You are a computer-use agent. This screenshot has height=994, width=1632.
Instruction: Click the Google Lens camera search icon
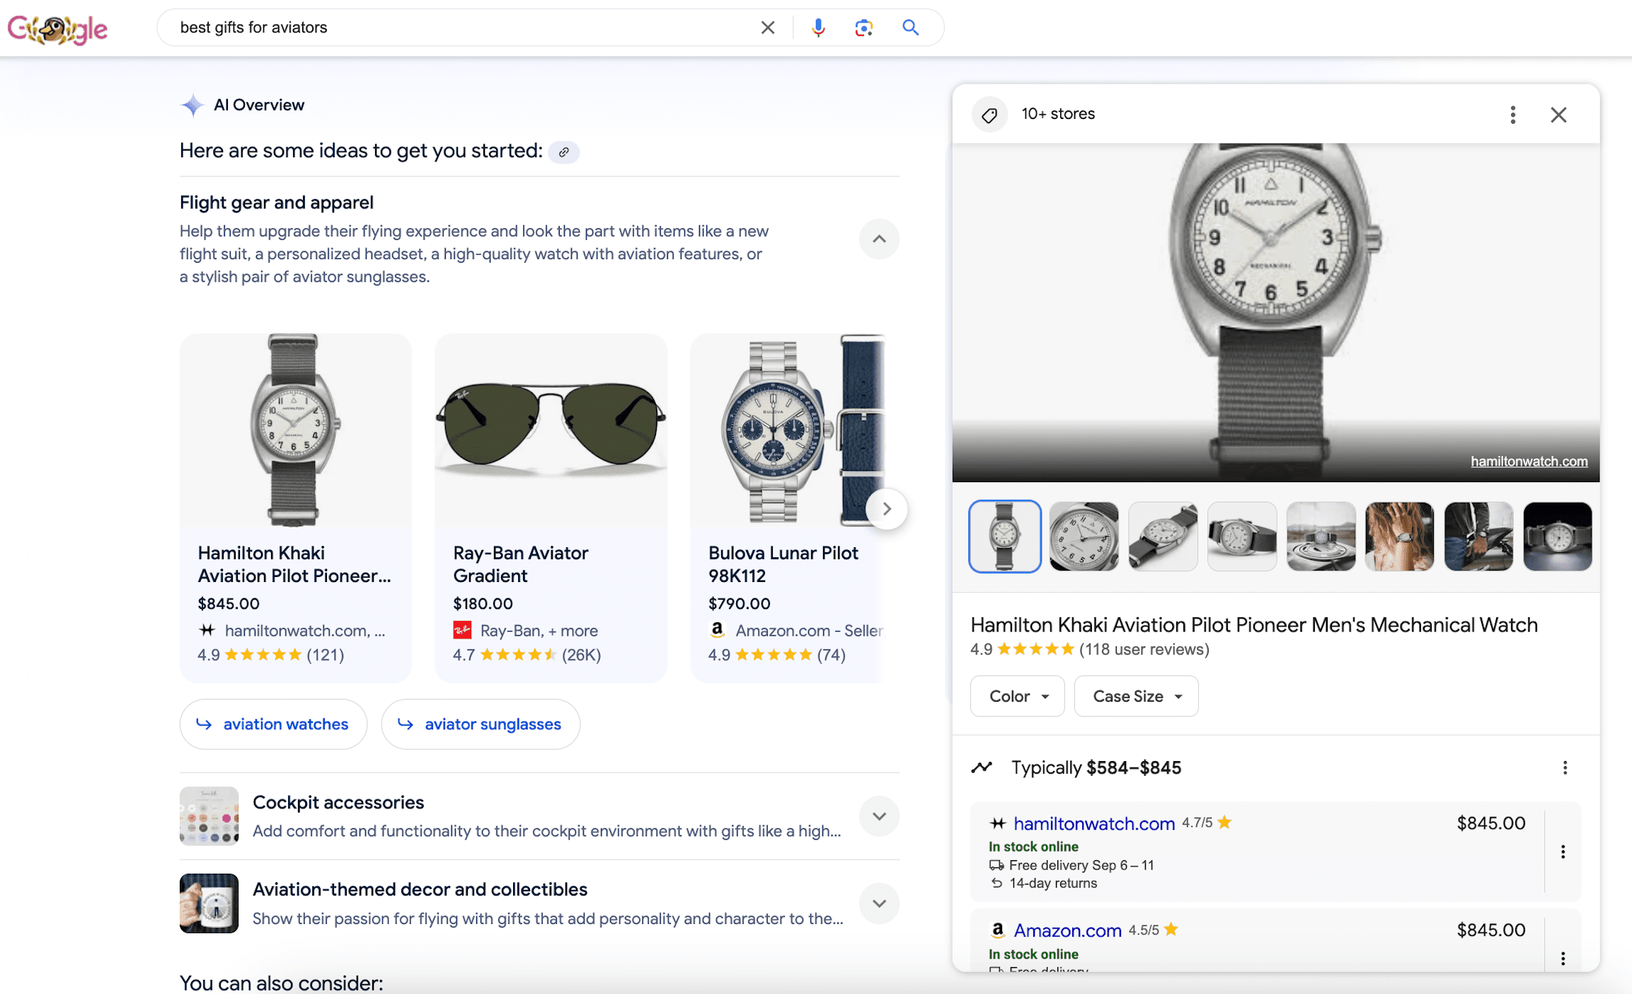[864, 27]
